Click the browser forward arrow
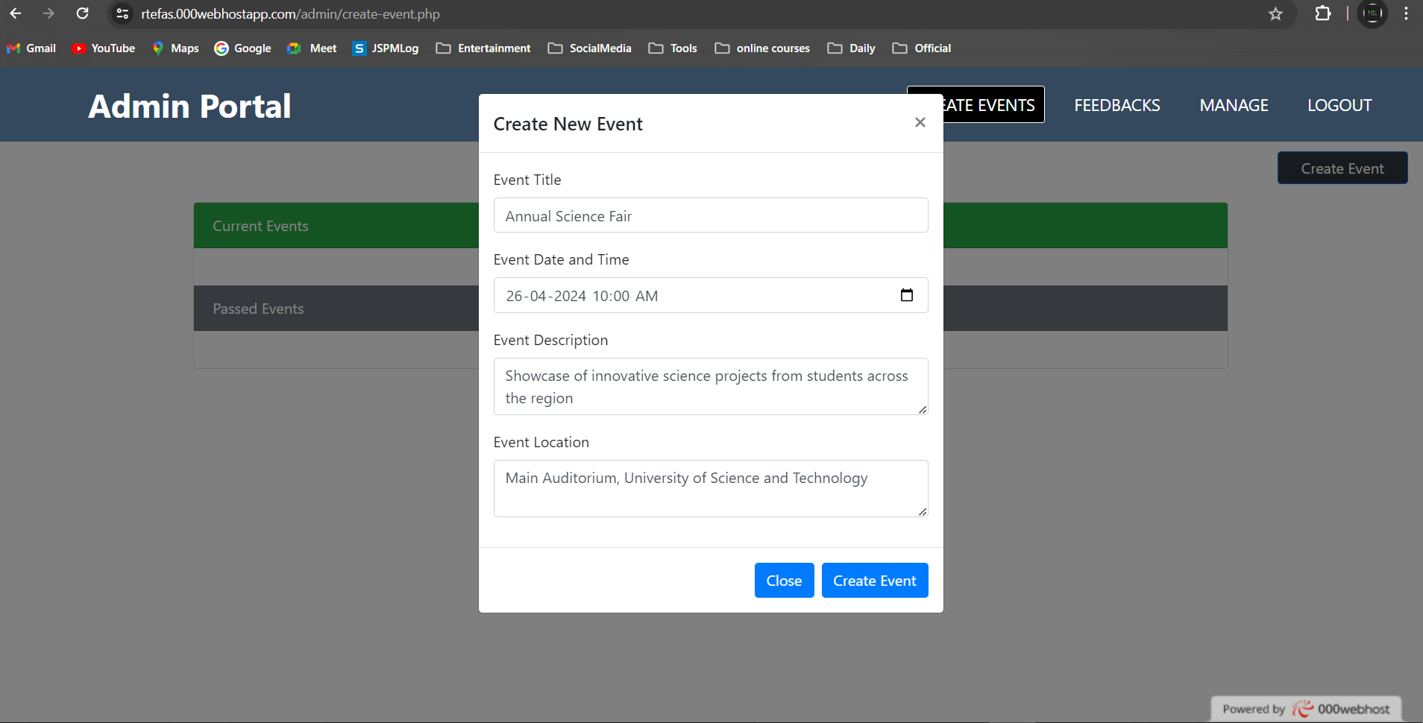 coord(48,13)
